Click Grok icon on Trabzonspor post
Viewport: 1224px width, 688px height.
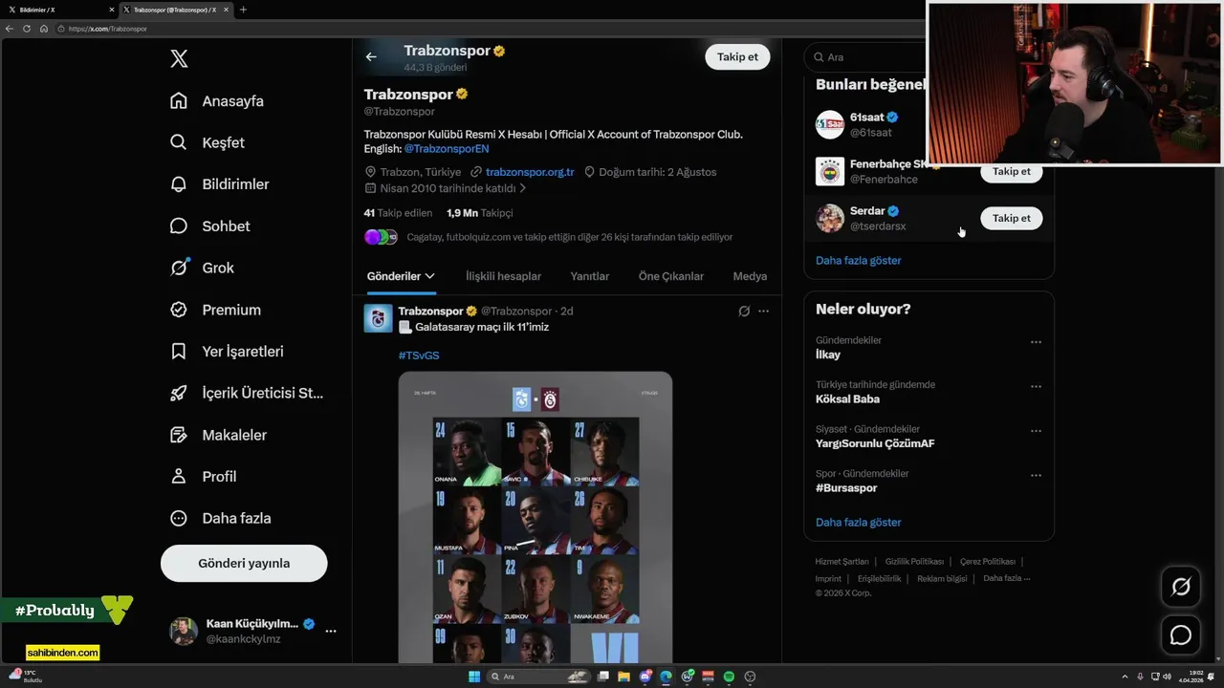click(744, 311)
